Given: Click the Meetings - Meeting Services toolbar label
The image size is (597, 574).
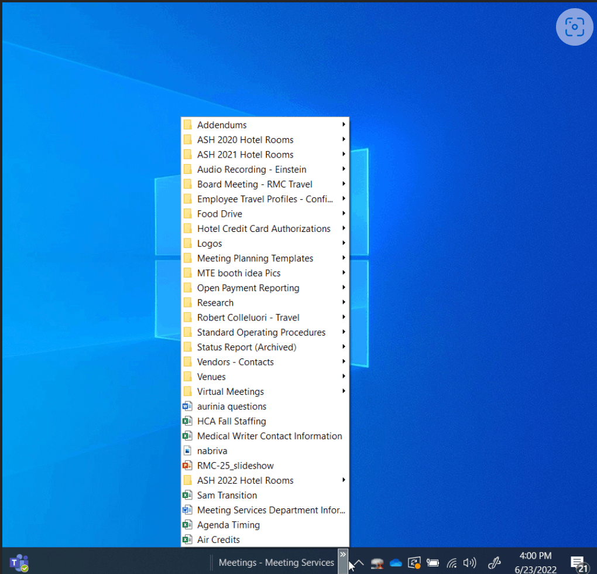Looking at the screenshot, I should 276,562.
